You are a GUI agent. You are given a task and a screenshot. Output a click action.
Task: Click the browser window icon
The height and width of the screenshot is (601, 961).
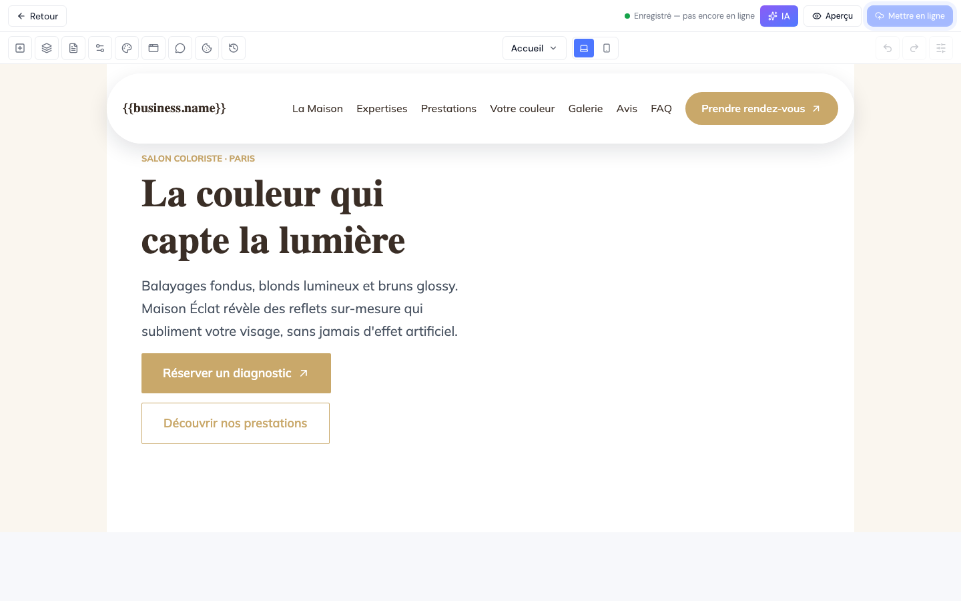pyautogui.click(x=153, y=48)
